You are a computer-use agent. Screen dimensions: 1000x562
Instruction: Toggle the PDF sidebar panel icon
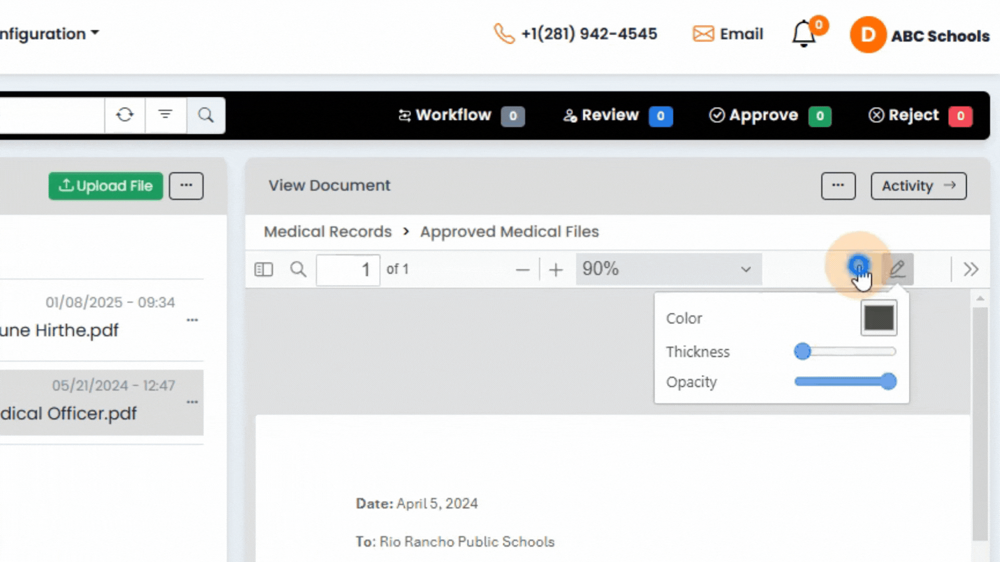[x=264, y=270]
